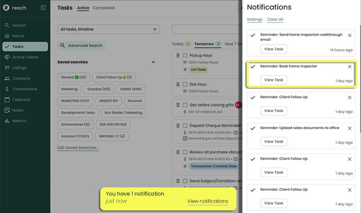The height and width of the screenshot is (213, 361).
Task: Go to Active Clients in sidebar
Action: click(25, 57)
